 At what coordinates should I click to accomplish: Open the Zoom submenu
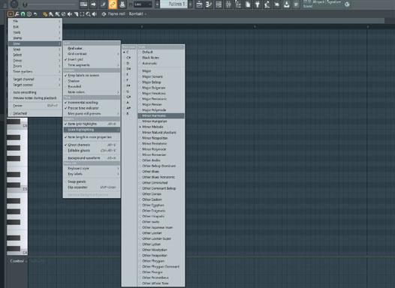click(35, 66)
